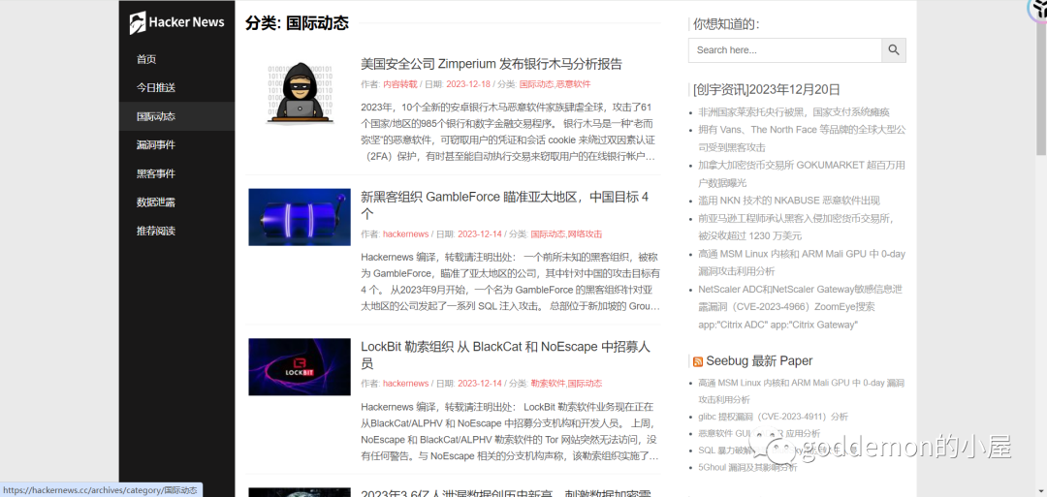The width and height of the screenshot is (1047, 497).
Task: Open the GOKUMARKET 数据曝光 news item
Action: [802, 174]
